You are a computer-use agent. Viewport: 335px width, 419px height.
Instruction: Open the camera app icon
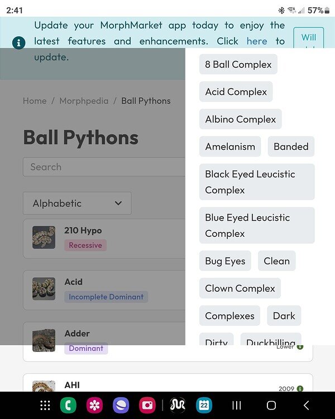(148, 406)
